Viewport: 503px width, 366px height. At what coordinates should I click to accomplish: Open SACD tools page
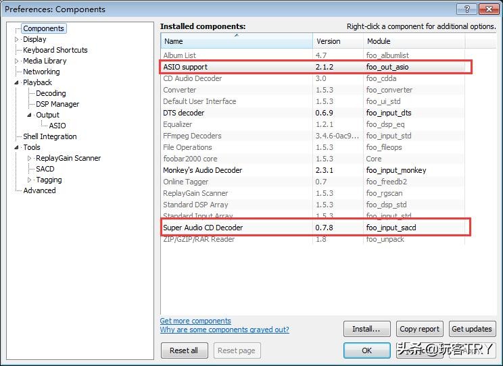(45, 169)
